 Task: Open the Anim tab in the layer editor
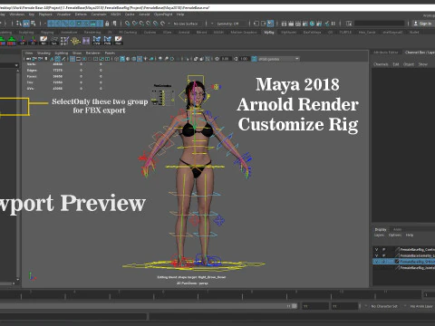[x=397, y=229]
